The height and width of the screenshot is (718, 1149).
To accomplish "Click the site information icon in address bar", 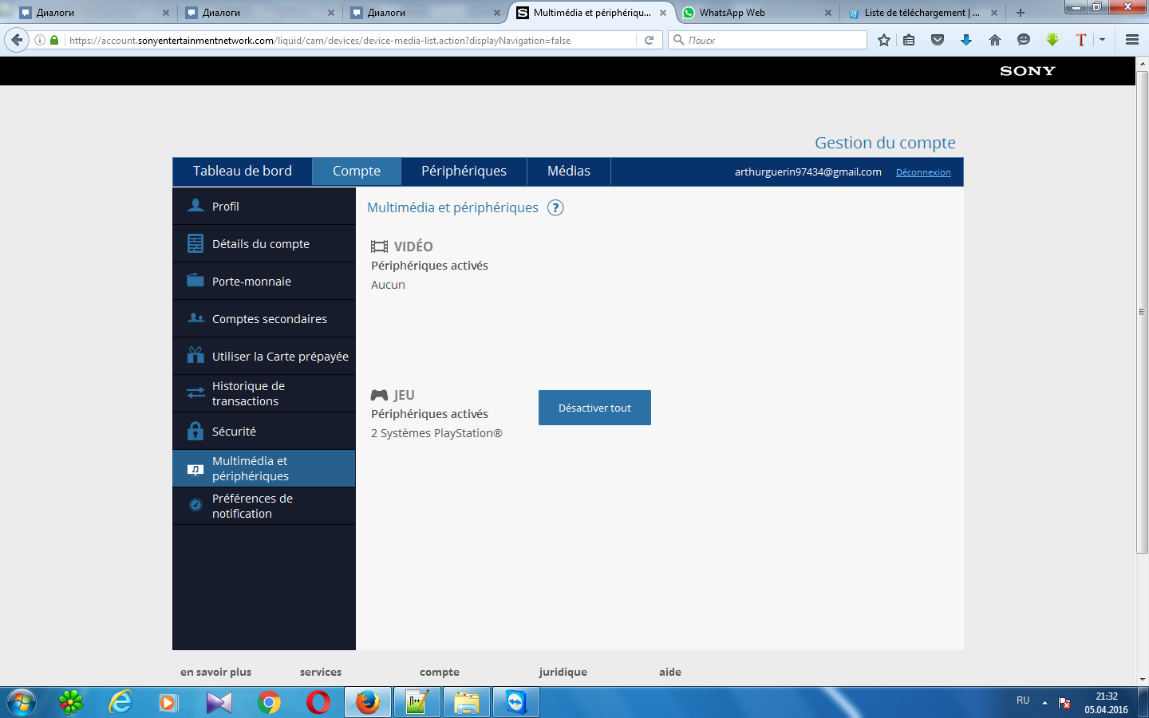I will 39,40.
